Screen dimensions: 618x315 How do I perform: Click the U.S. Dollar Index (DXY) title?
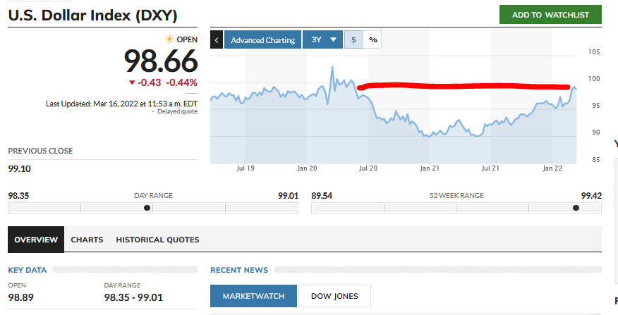tap(92, 16)
